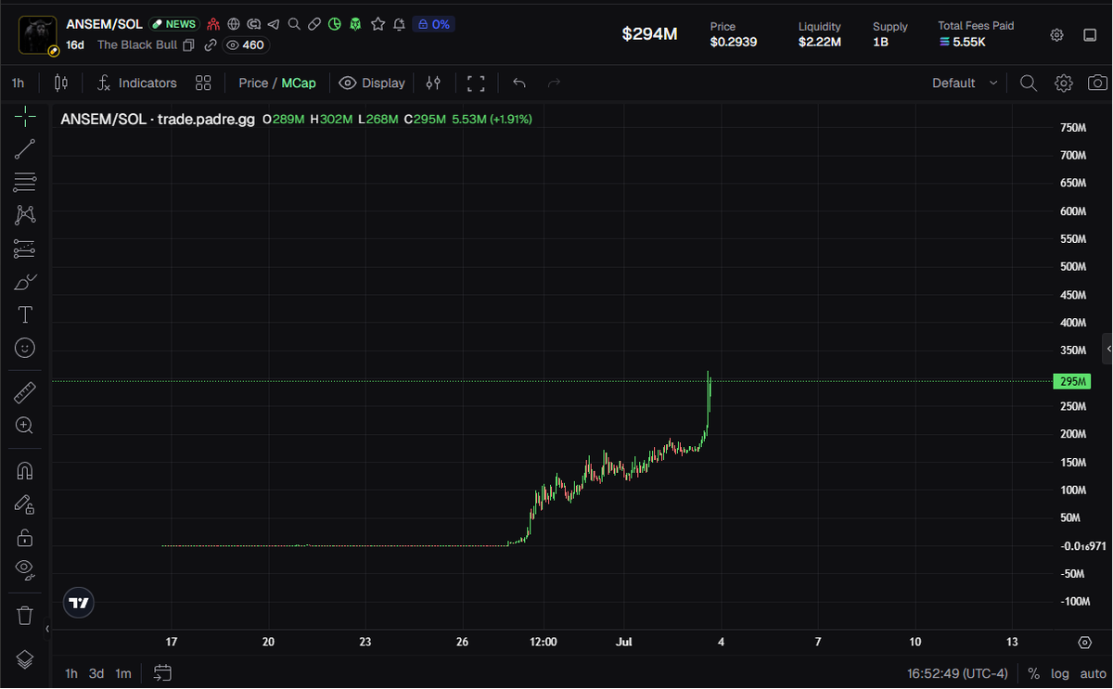Click the NEWS badge
The width and height of the screenshot is (1113, 689).
pyautogui.click(x=174, y=24)
